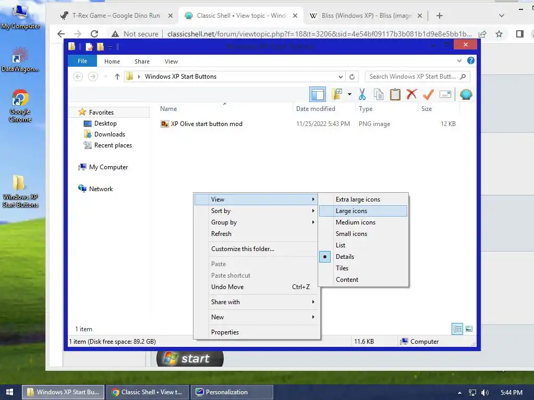Click Undo Move in context menu
Screen dimensions: 534x400
257,287
